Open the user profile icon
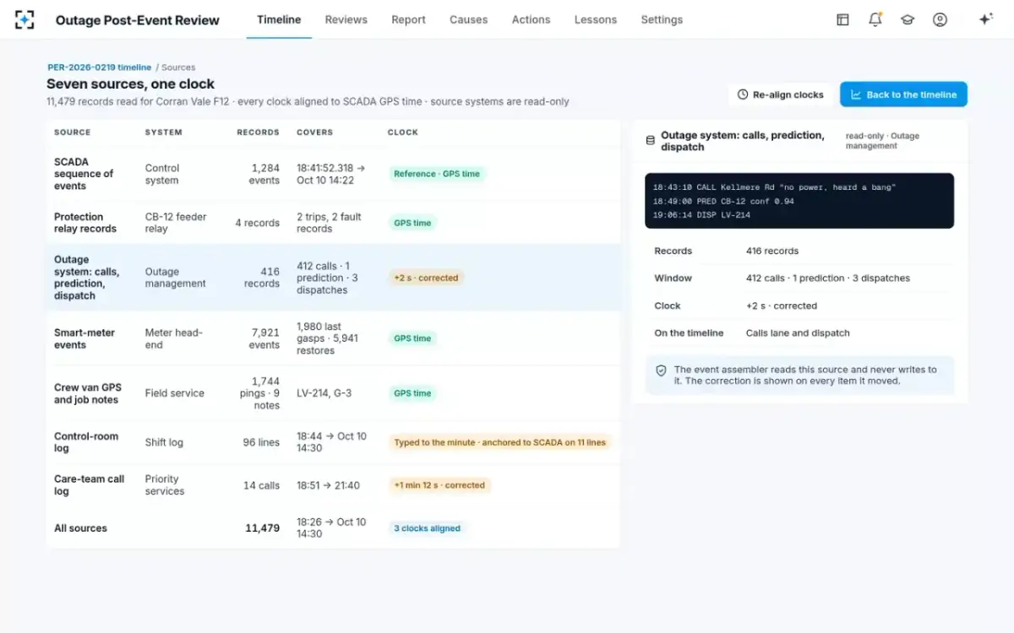This screenshot has width=1014, height=633. (x=940, y=19)
